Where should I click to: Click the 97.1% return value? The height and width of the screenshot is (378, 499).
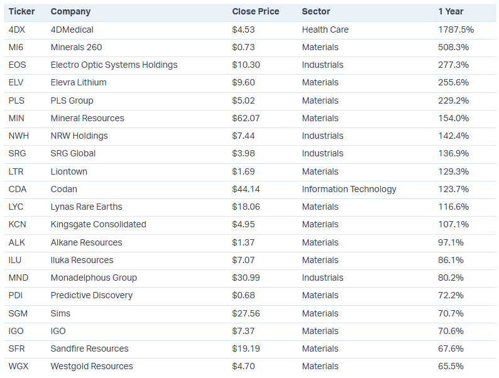(x=451, y=242)
